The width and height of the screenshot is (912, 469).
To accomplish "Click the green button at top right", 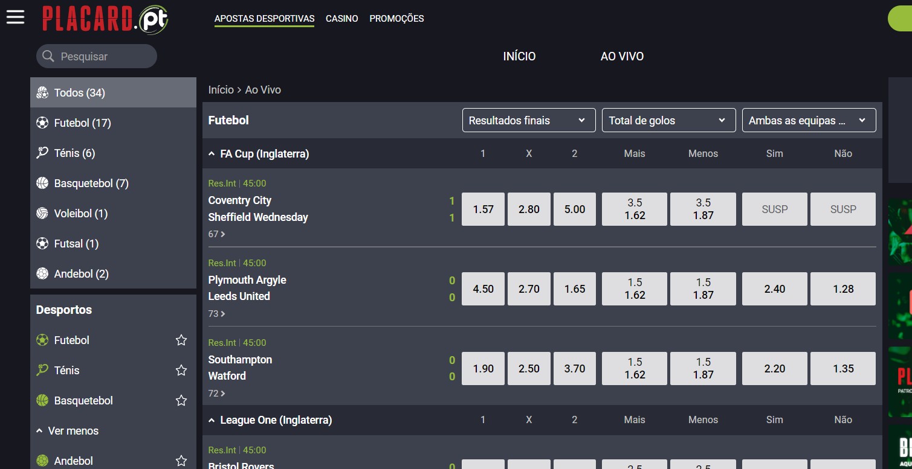I will [900, 19].
